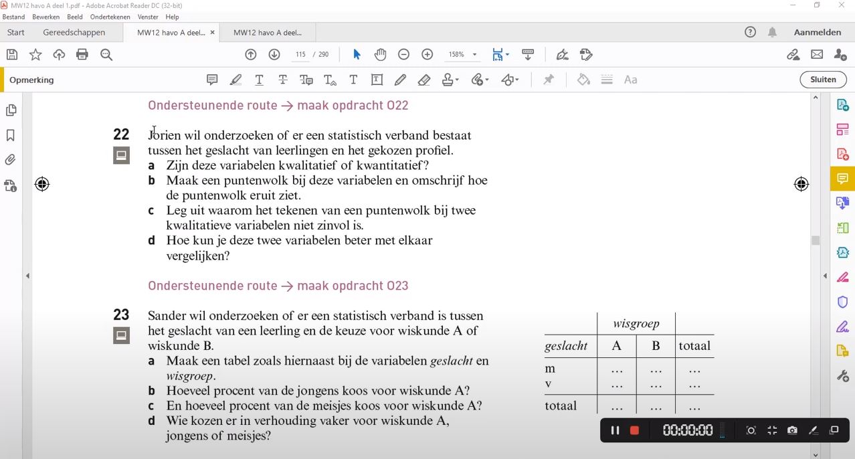Select the add text comment tool
The height and width of the screenshot is (459, 855).
click(353, 80)
